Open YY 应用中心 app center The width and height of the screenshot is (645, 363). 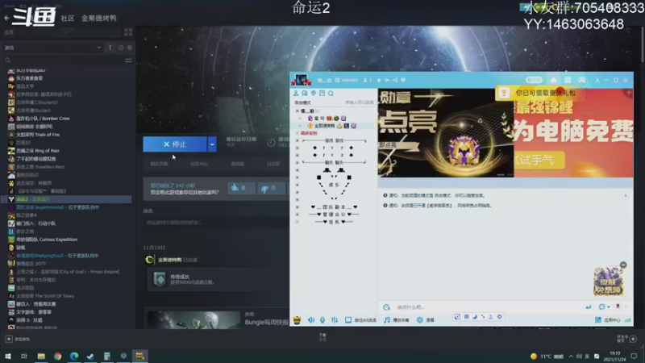tap(608, 319)
